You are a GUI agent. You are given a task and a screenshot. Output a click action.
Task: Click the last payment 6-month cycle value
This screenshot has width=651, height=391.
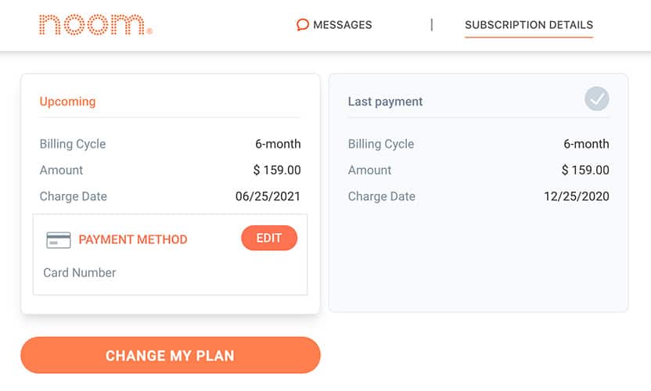point(586,144)
